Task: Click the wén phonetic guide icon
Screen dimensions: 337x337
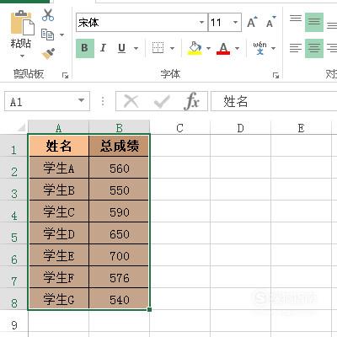Action: tap(259, 48)
